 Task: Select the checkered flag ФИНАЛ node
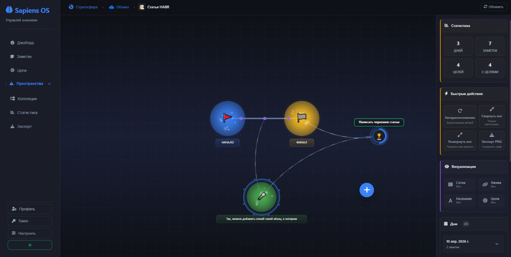(302, 118)
